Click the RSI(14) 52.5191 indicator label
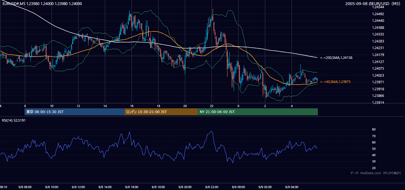Screen dimensions: 405x190 pyautogui.click(x=14, y=120)
